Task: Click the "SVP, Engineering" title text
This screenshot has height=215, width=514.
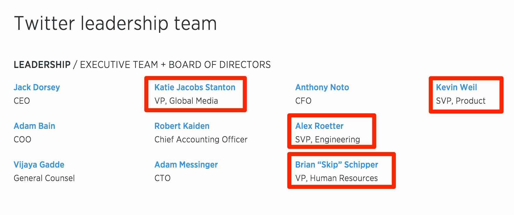Action: (x=327, y=139)
